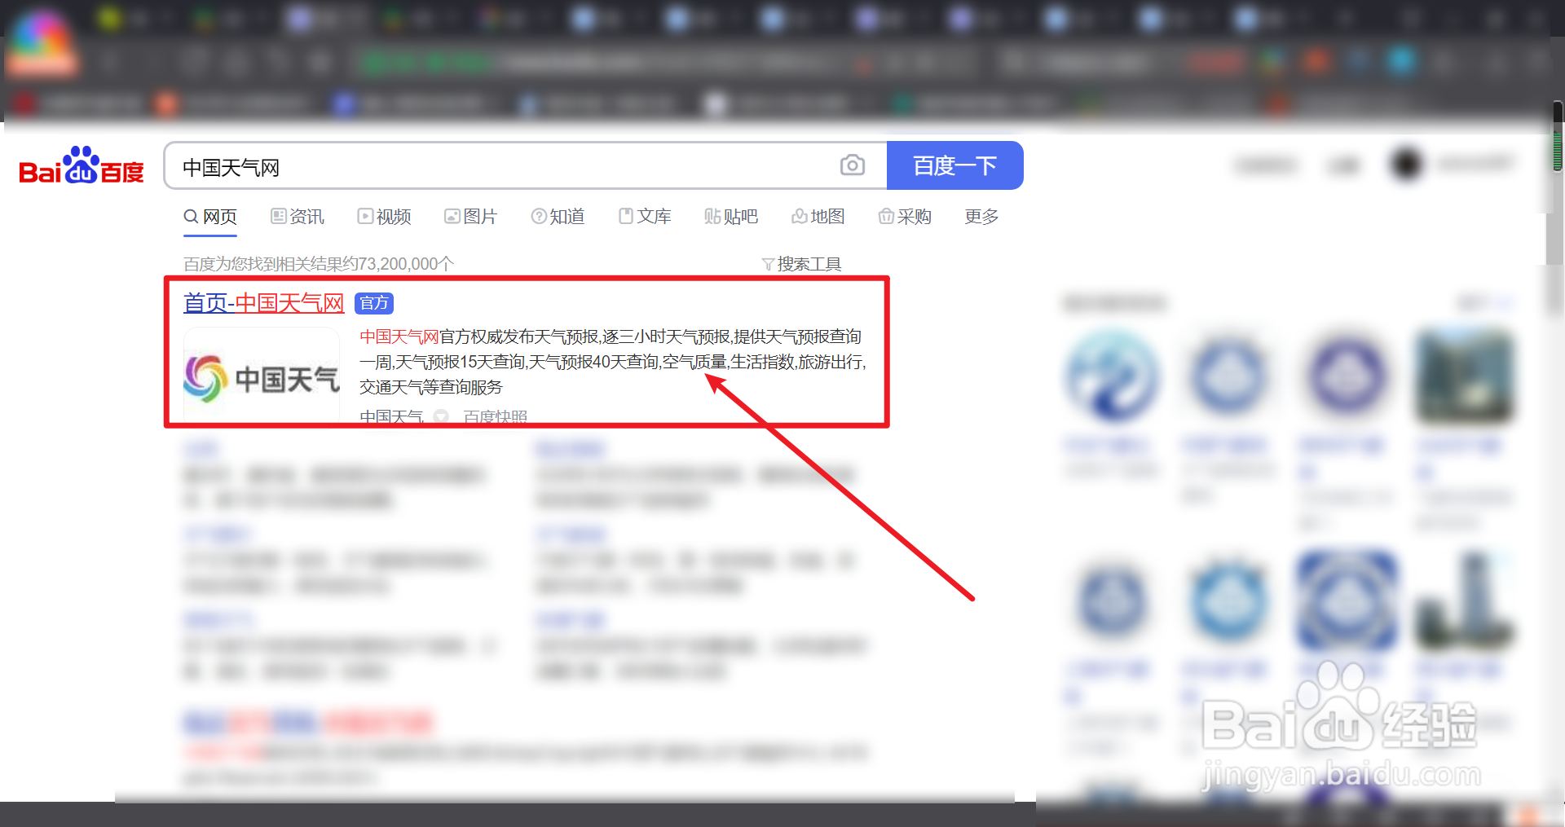
Task: Switch to the 资讯 tab
Action: (298, 217)
